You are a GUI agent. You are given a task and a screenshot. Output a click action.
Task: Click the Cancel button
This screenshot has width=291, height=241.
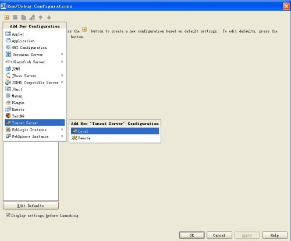[x=219, y=235]
